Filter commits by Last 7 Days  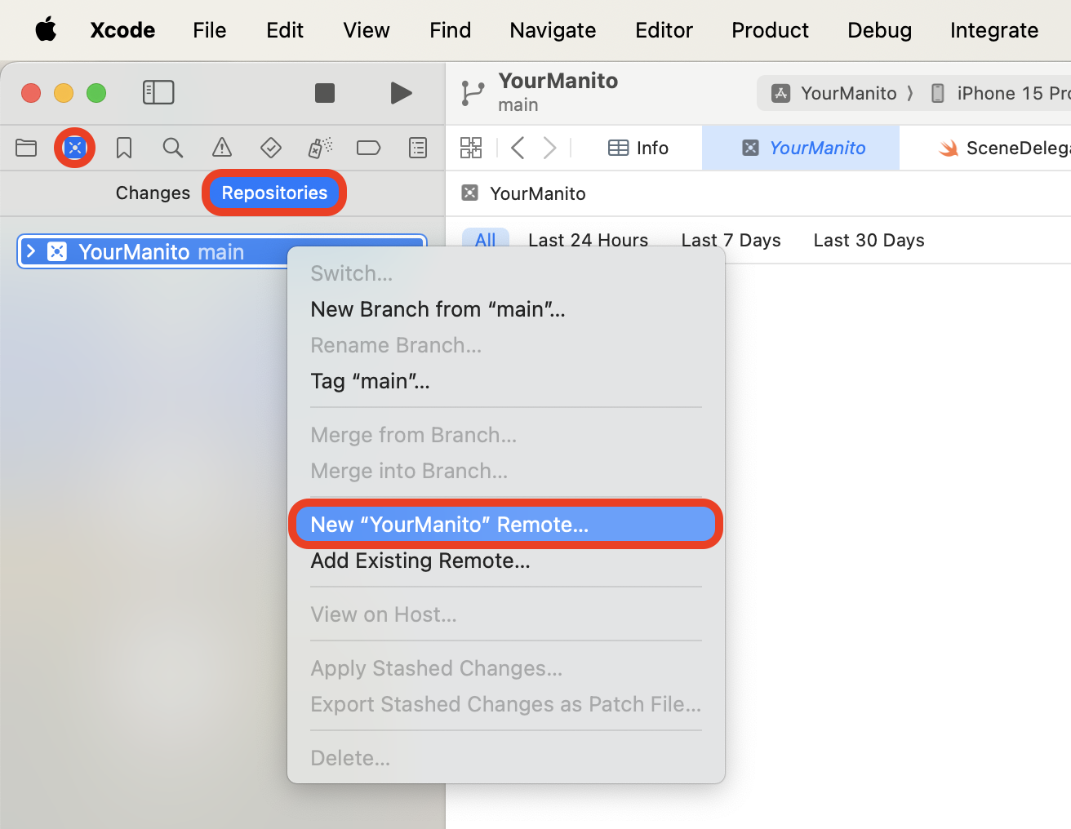(x=731, y=240)
